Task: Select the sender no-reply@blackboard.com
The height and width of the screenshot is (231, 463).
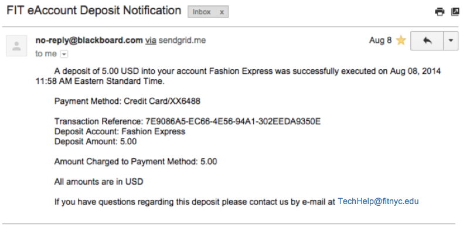Action: coord(89,40)
